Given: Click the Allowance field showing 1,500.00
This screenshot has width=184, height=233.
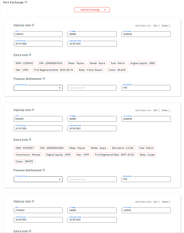Looking at the screenshot, I should tap(146, 210).
